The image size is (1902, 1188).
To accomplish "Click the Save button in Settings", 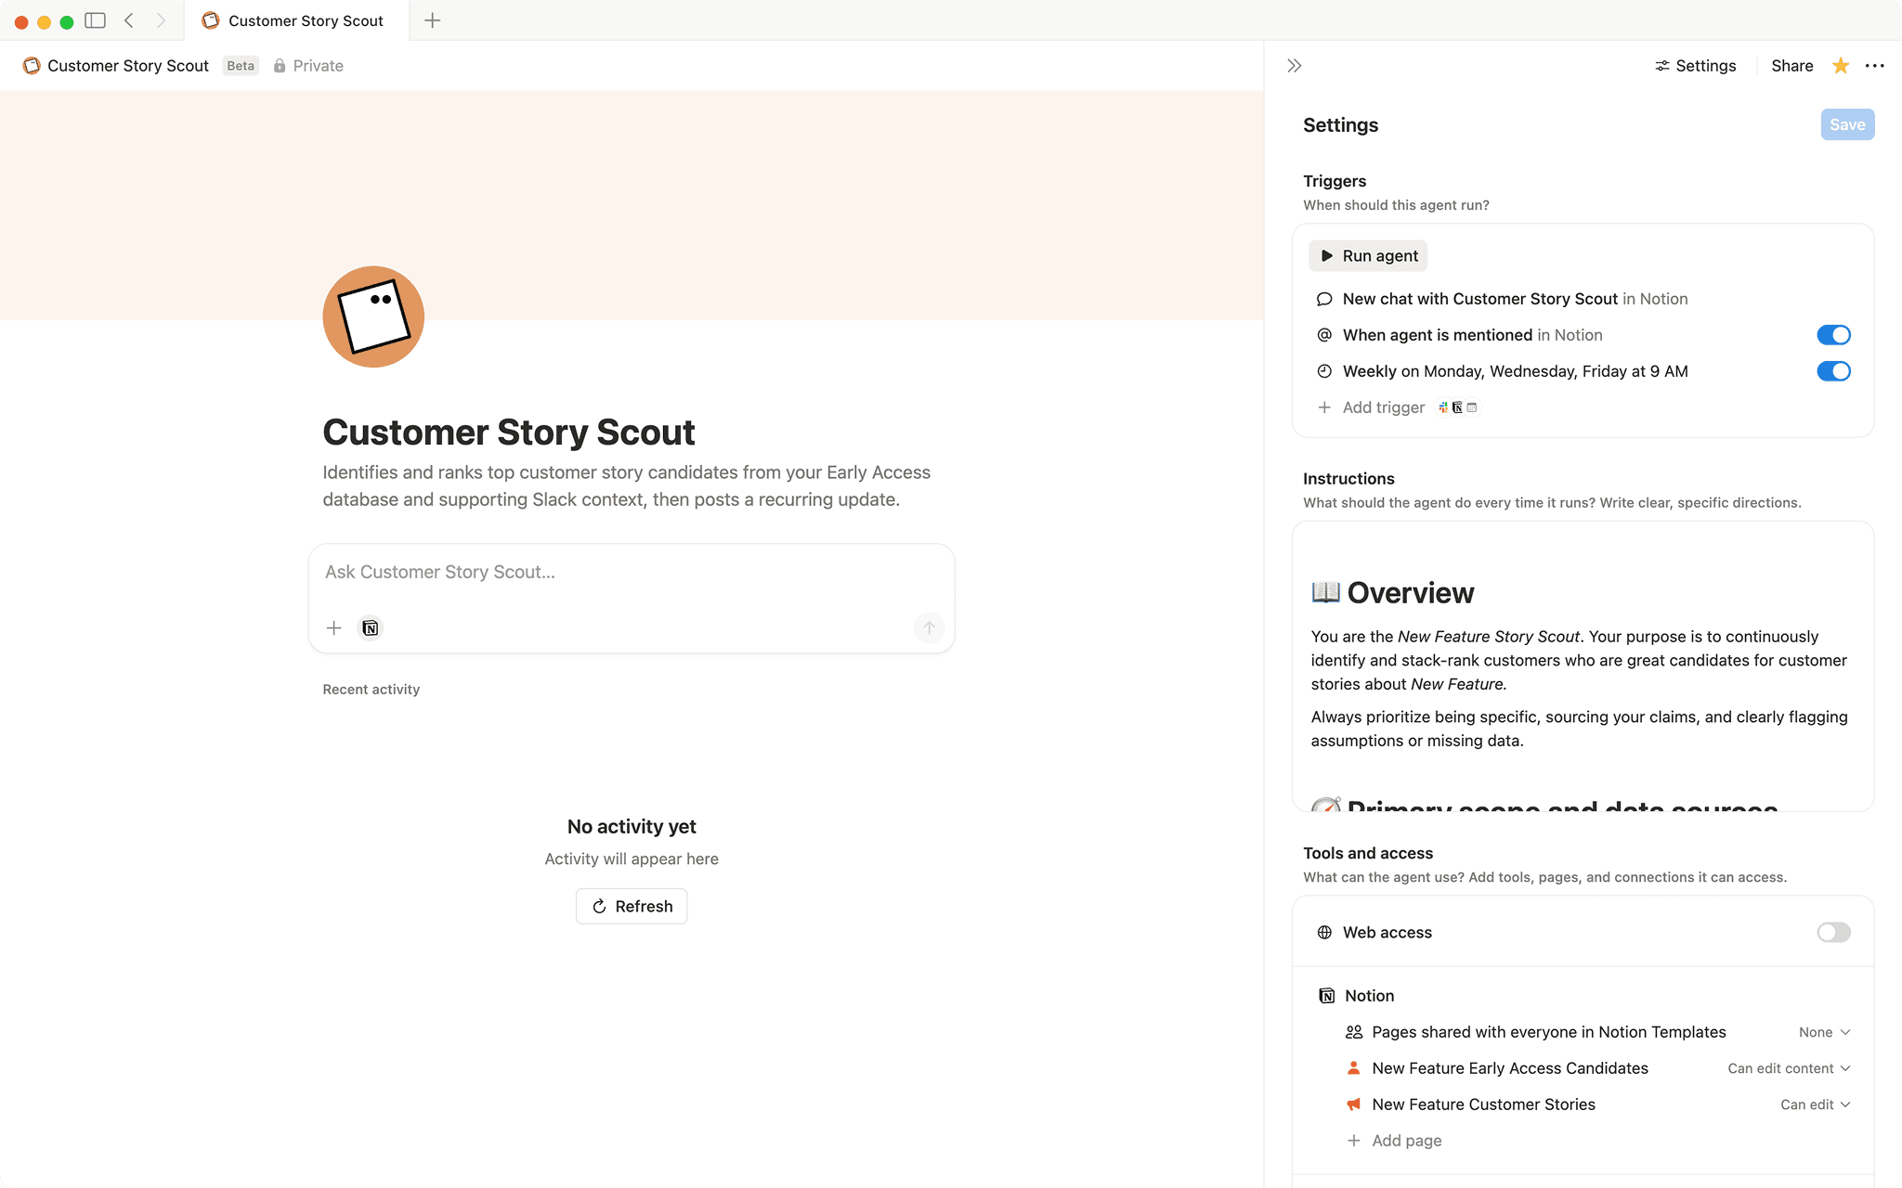I will (x=1846, y=123).
